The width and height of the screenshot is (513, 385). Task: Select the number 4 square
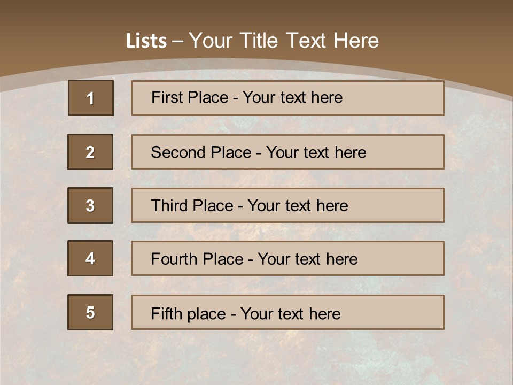tap(90, 258)
